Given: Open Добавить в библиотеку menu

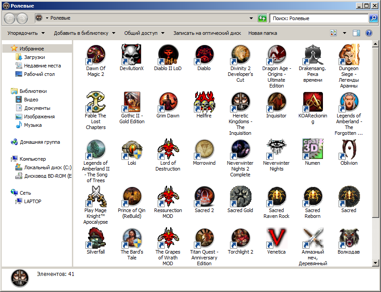Looking at the screenshot, I should [84, 33].
